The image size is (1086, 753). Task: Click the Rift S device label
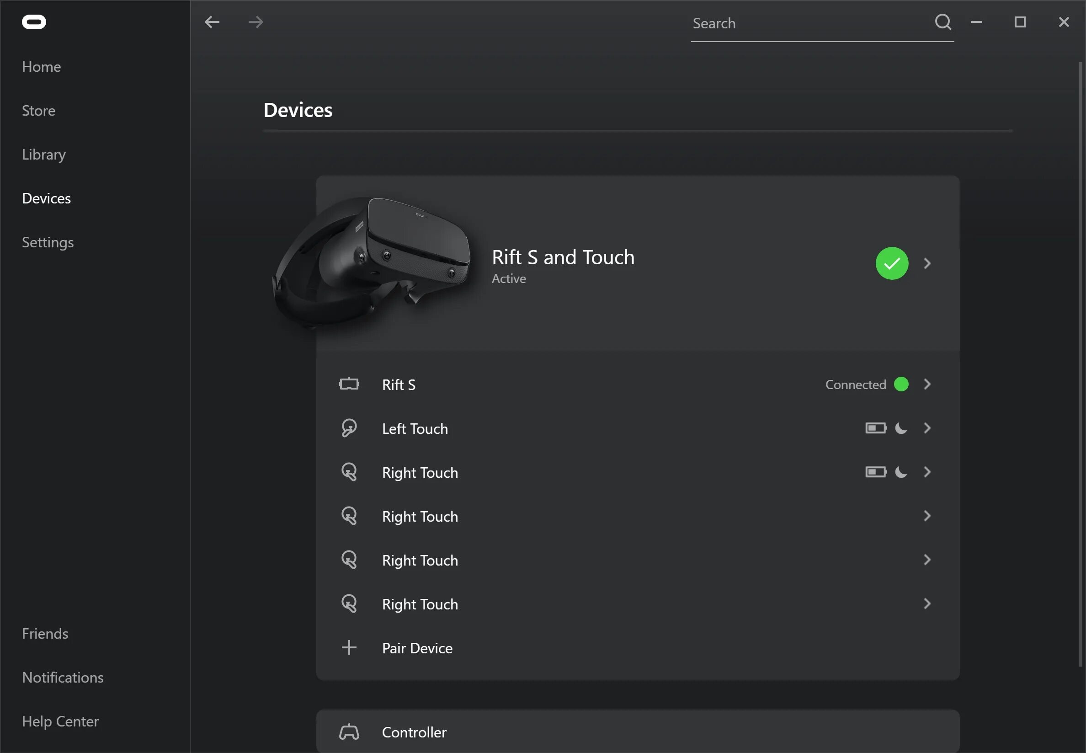[x=399, y=385]
